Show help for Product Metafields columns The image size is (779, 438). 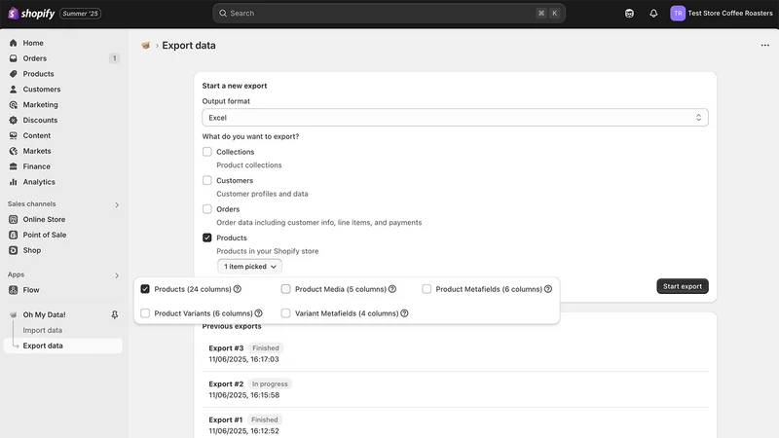(548, 289)
